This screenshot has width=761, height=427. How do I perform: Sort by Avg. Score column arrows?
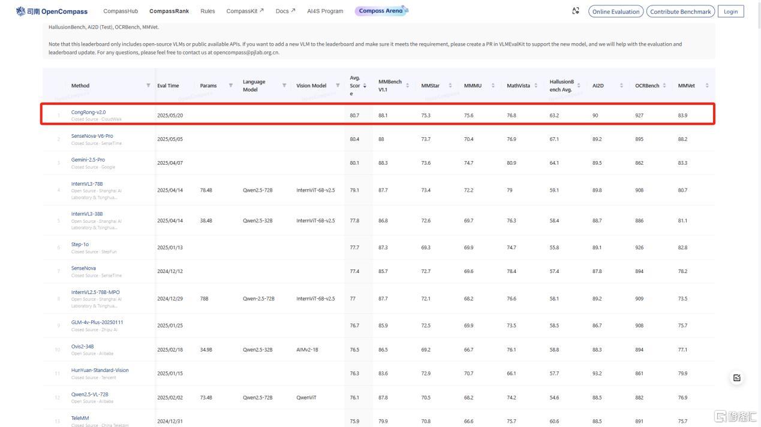(365, 86)
